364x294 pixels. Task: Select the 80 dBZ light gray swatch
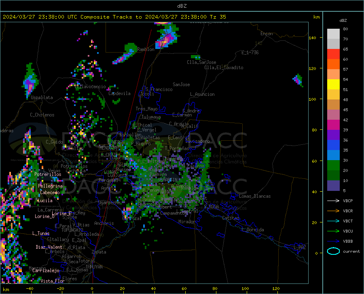pos(333,34)
